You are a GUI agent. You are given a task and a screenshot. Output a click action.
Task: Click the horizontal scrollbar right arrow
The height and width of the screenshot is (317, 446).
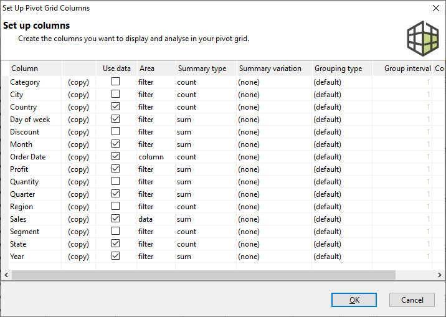(x=440, y=275)
